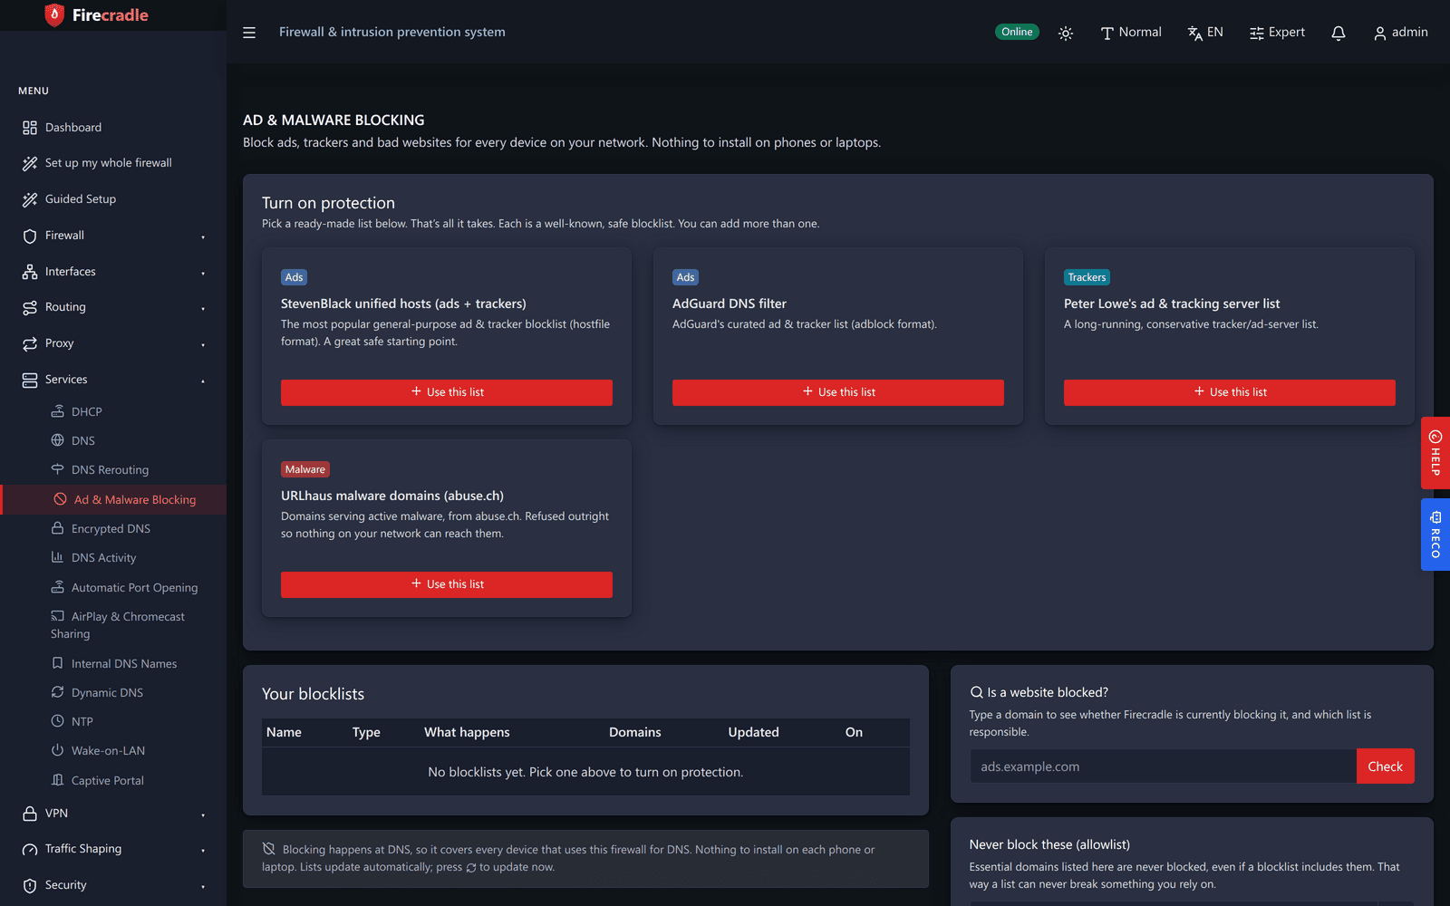The width and height of the screenshot is (1450, 906).
Task: Click the Encrypted DNS lock icon
Action: [x=57, y=528]
